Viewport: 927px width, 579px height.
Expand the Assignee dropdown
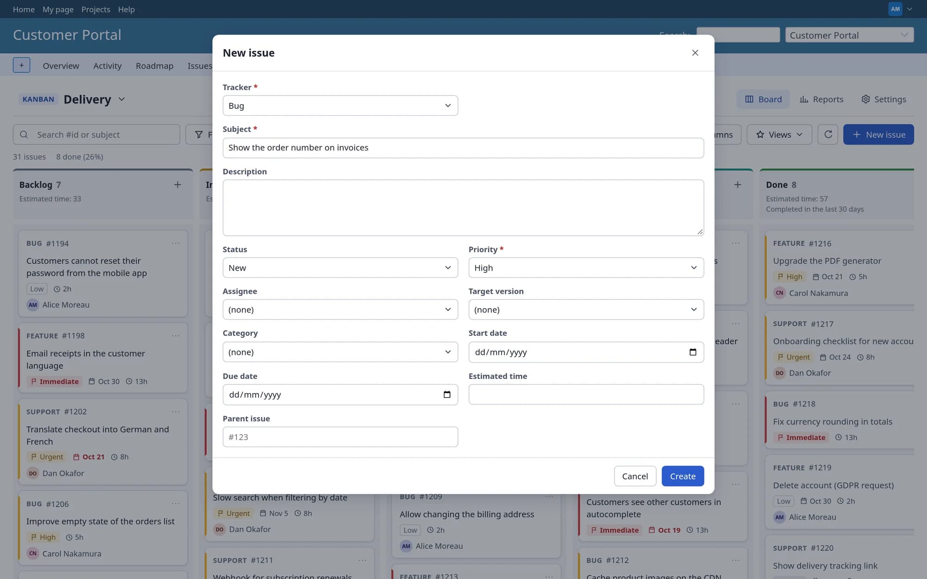click(x=340, y=309)
